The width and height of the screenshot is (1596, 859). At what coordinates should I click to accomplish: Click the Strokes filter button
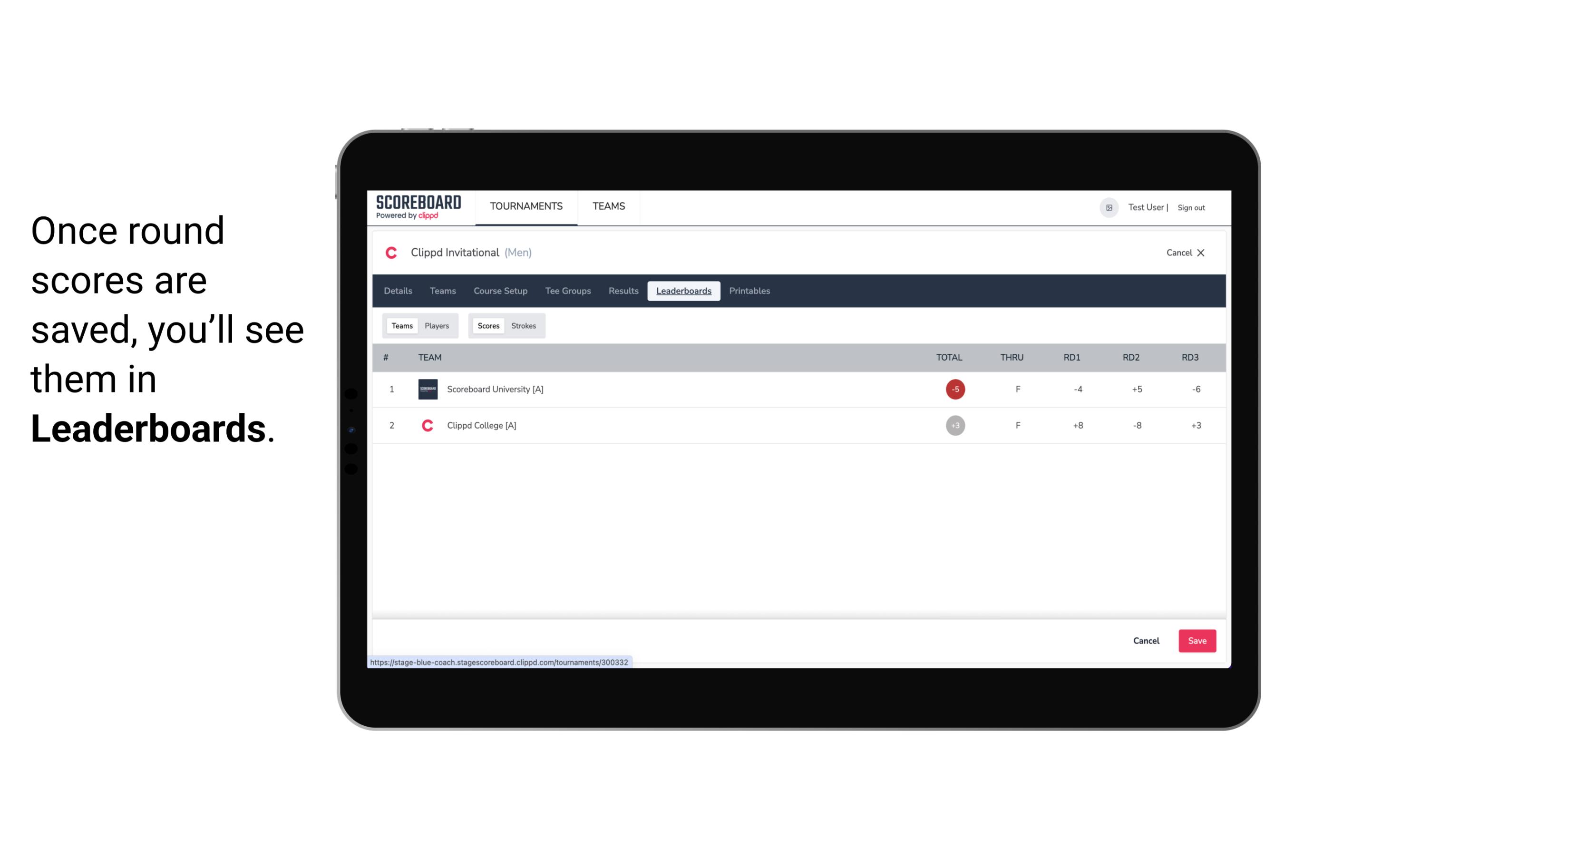524,326
